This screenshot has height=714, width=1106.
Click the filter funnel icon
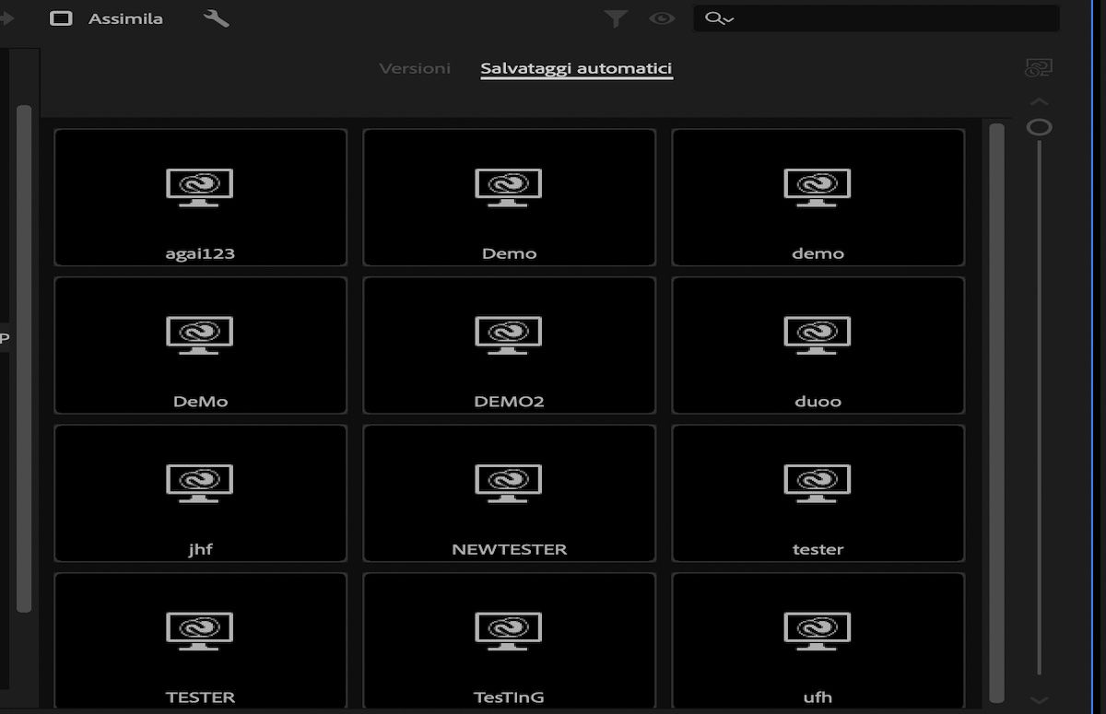tap(615, 18)
